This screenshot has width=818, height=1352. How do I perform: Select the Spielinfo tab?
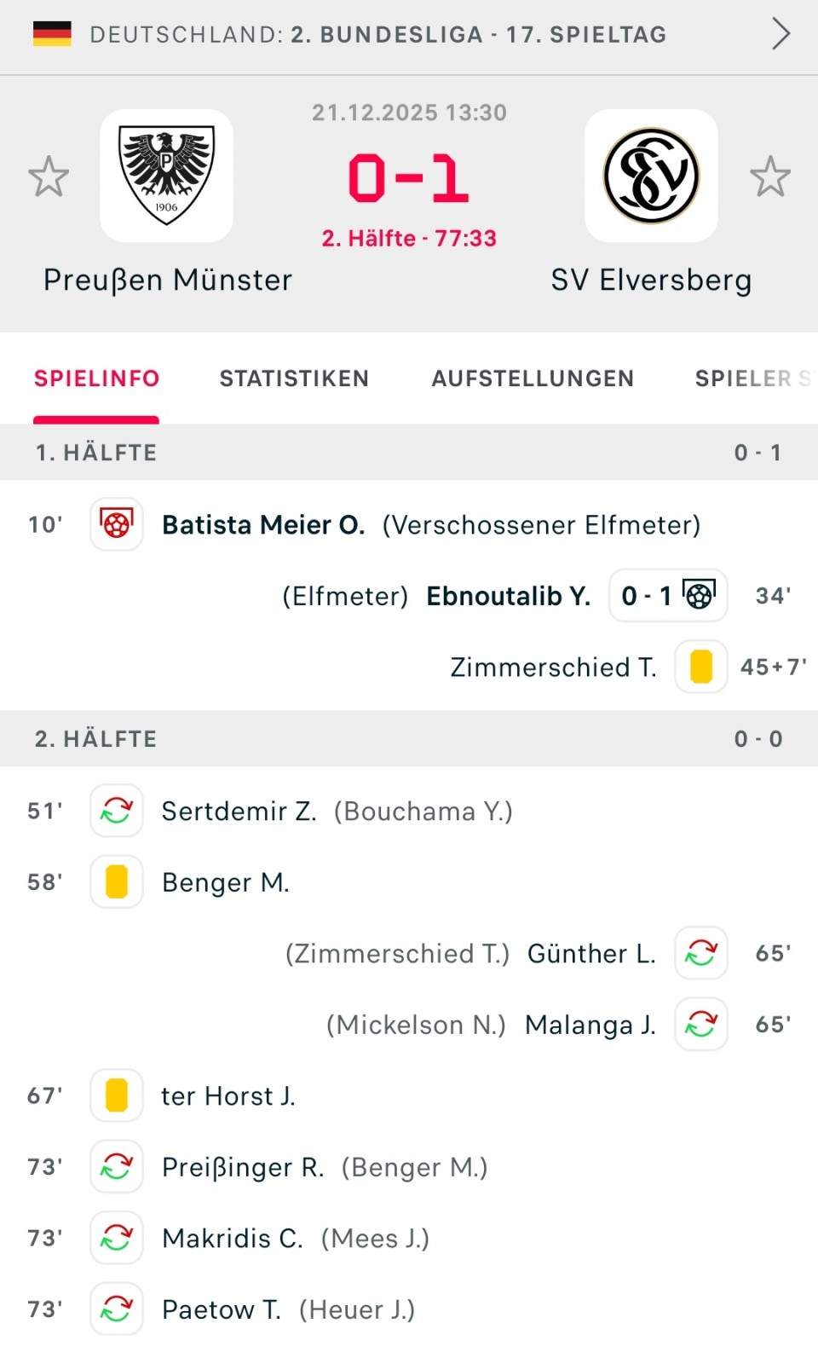pyautogui.click(x=96, y=378)
